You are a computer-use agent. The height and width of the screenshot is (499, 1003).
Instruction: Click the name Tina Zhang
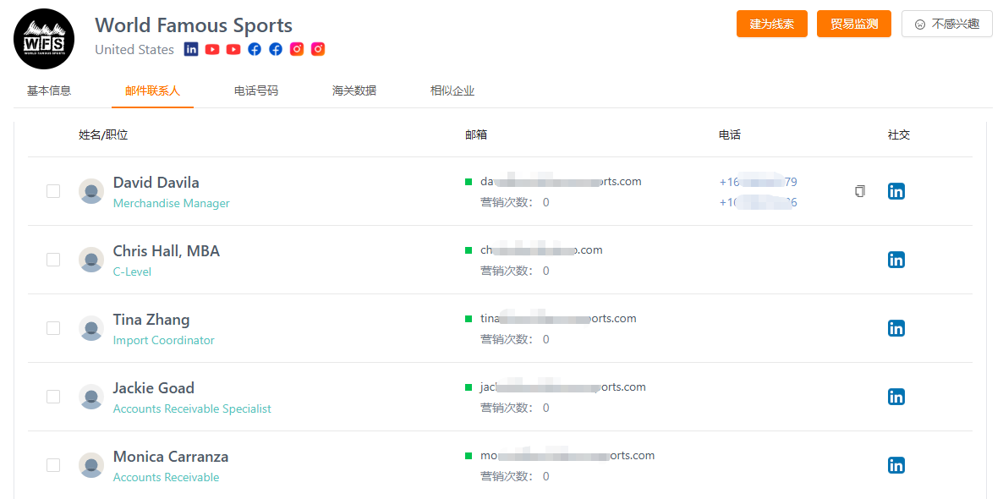tap(151, 319)
